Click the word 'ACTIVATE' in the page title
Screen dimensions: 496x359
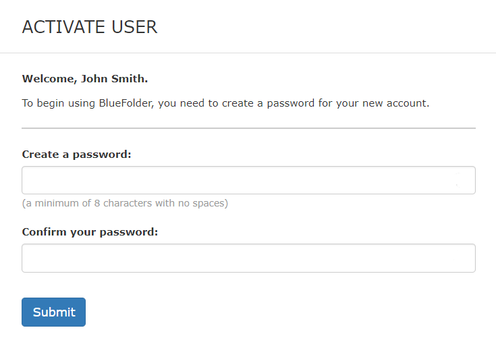[63, 27]
